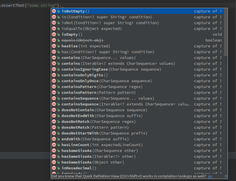The width and height of the screenshot is (236, 181).
Task: Click the padlock icon next to hasSameSizeAs
Action: click(58, 150)
